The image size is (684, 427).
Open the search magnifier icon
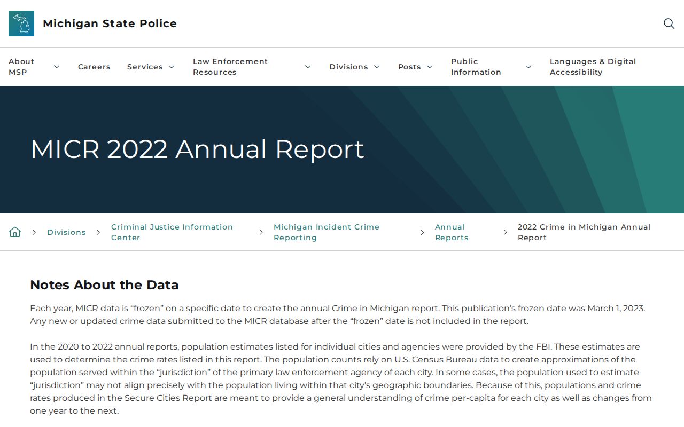click(669, 23)
